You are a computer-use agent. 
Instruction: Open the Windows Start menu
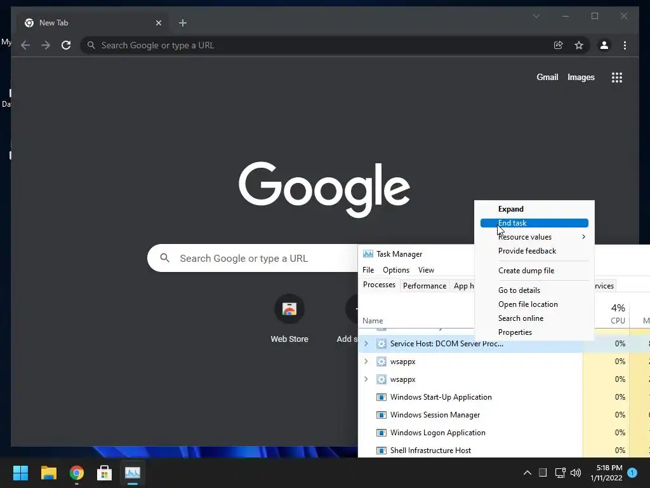(20, 473)
